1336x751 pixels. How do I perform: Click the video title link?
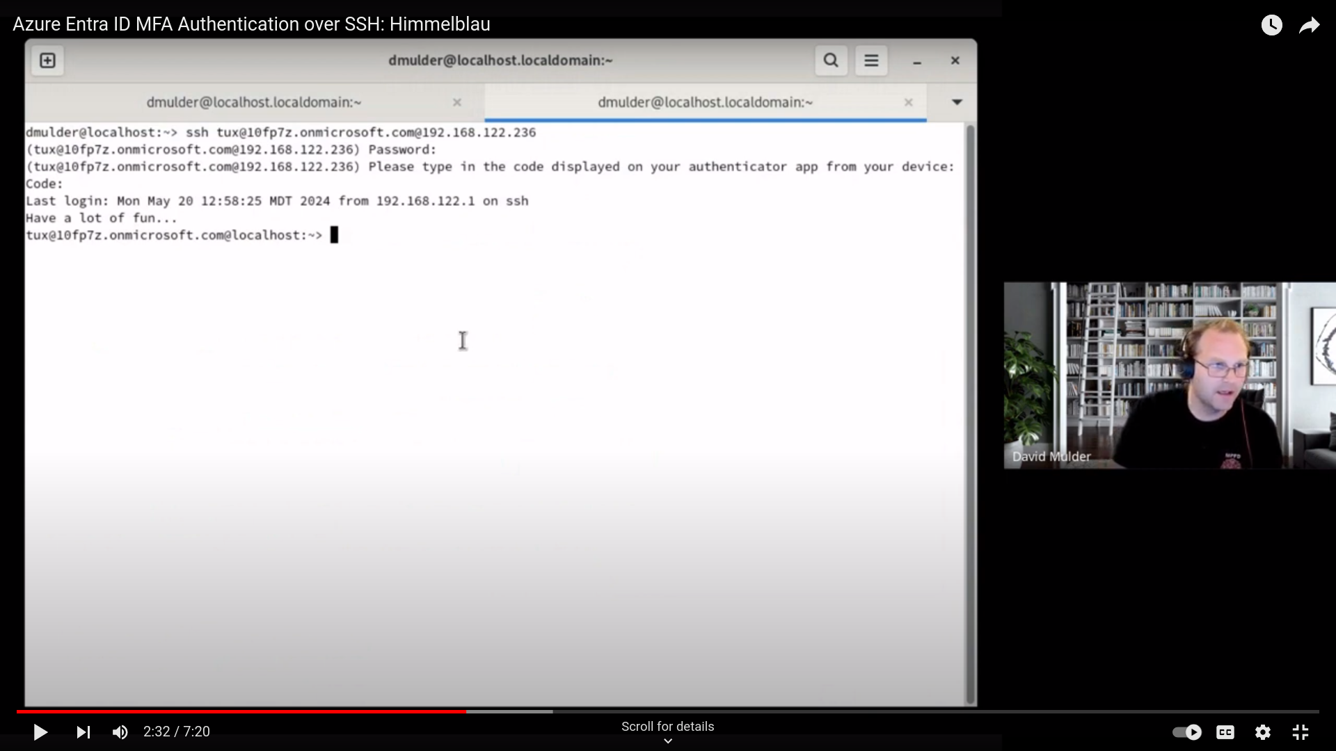(x=251, y=24)
